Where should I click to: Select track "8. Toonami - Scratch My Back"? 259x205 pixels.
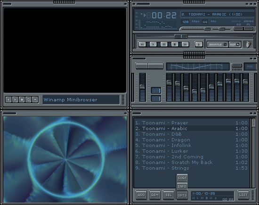(x=192, y=162)
